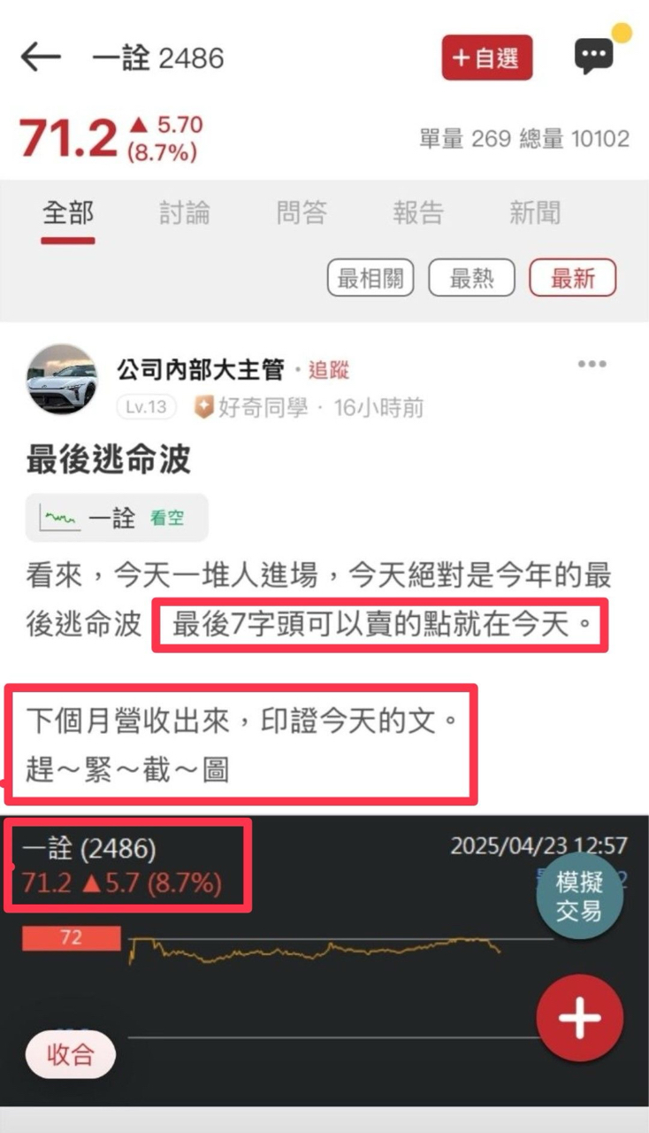Follow user via 追蹤 link
Image resolution: width=649 pixels, height=1133 pixels.
(x=329, y=370)
